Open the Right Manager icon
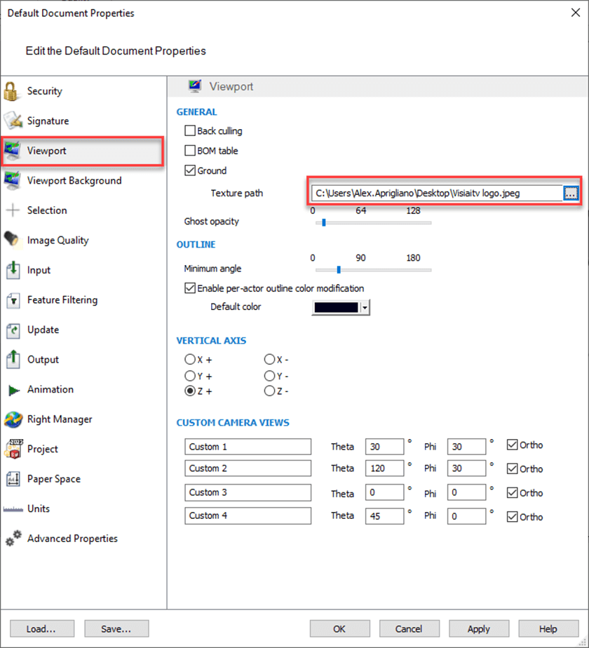This screenshot has height=648, width=589. click(12, 419)
